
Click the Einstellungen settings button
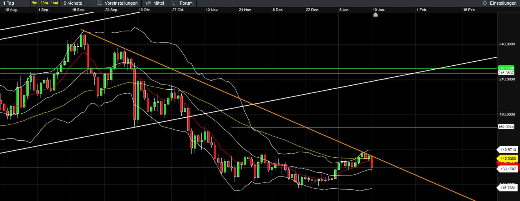click(x=503, y=3)
